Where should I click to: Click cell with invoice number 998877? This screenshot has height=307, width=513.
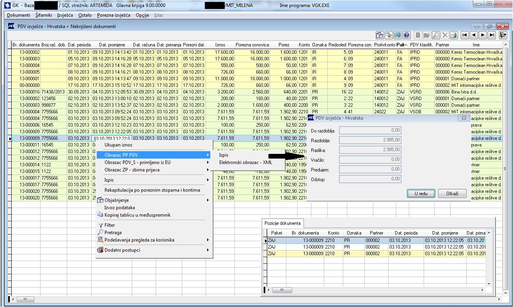pyautogui.click(x=54, y=105)
